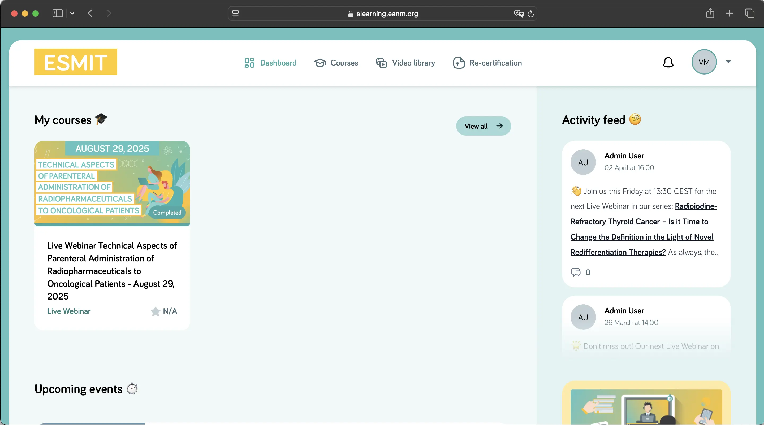This screenshot has height=425, width=764.
Task: Click the translate page icon in address bar
Action: [x=519, y=14]
